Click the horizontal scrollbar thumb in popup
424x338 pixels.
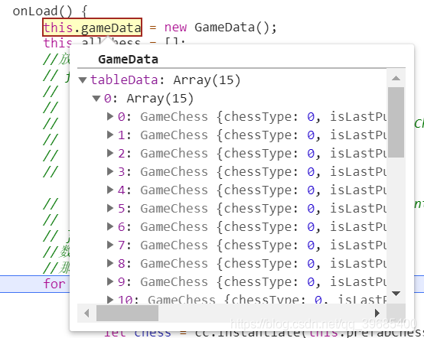(127, 314)
